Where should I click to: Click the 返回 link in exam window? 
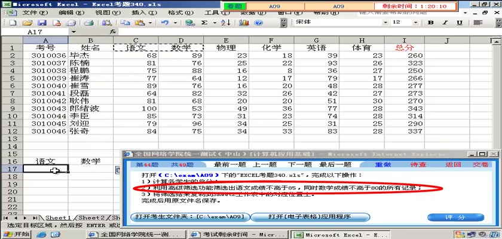coord(453,165)
